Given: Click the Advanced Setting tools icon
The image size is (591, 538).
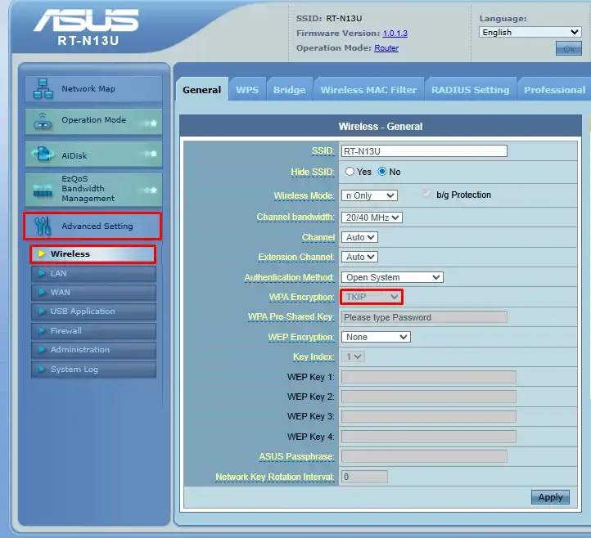Looking at the screenshot, I should coord(43,226).
